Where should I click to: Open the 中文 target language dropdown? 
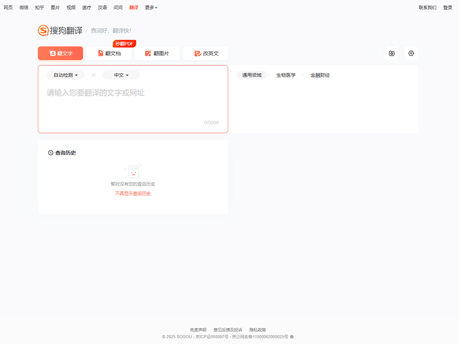121,75
